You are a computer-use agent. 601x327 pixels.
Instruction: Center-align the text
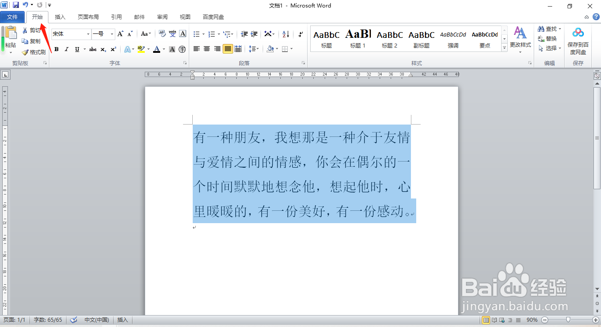point(207,49)
